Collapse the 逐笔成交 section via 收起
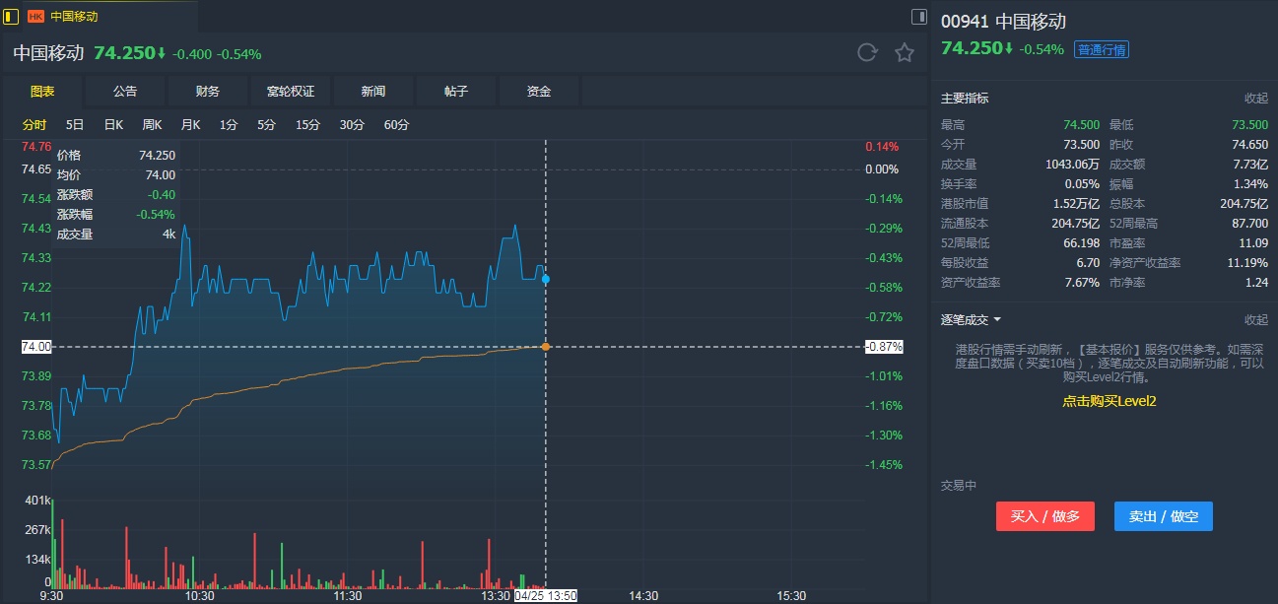This screenshot has width=1278, height=604. (1255, 319)
